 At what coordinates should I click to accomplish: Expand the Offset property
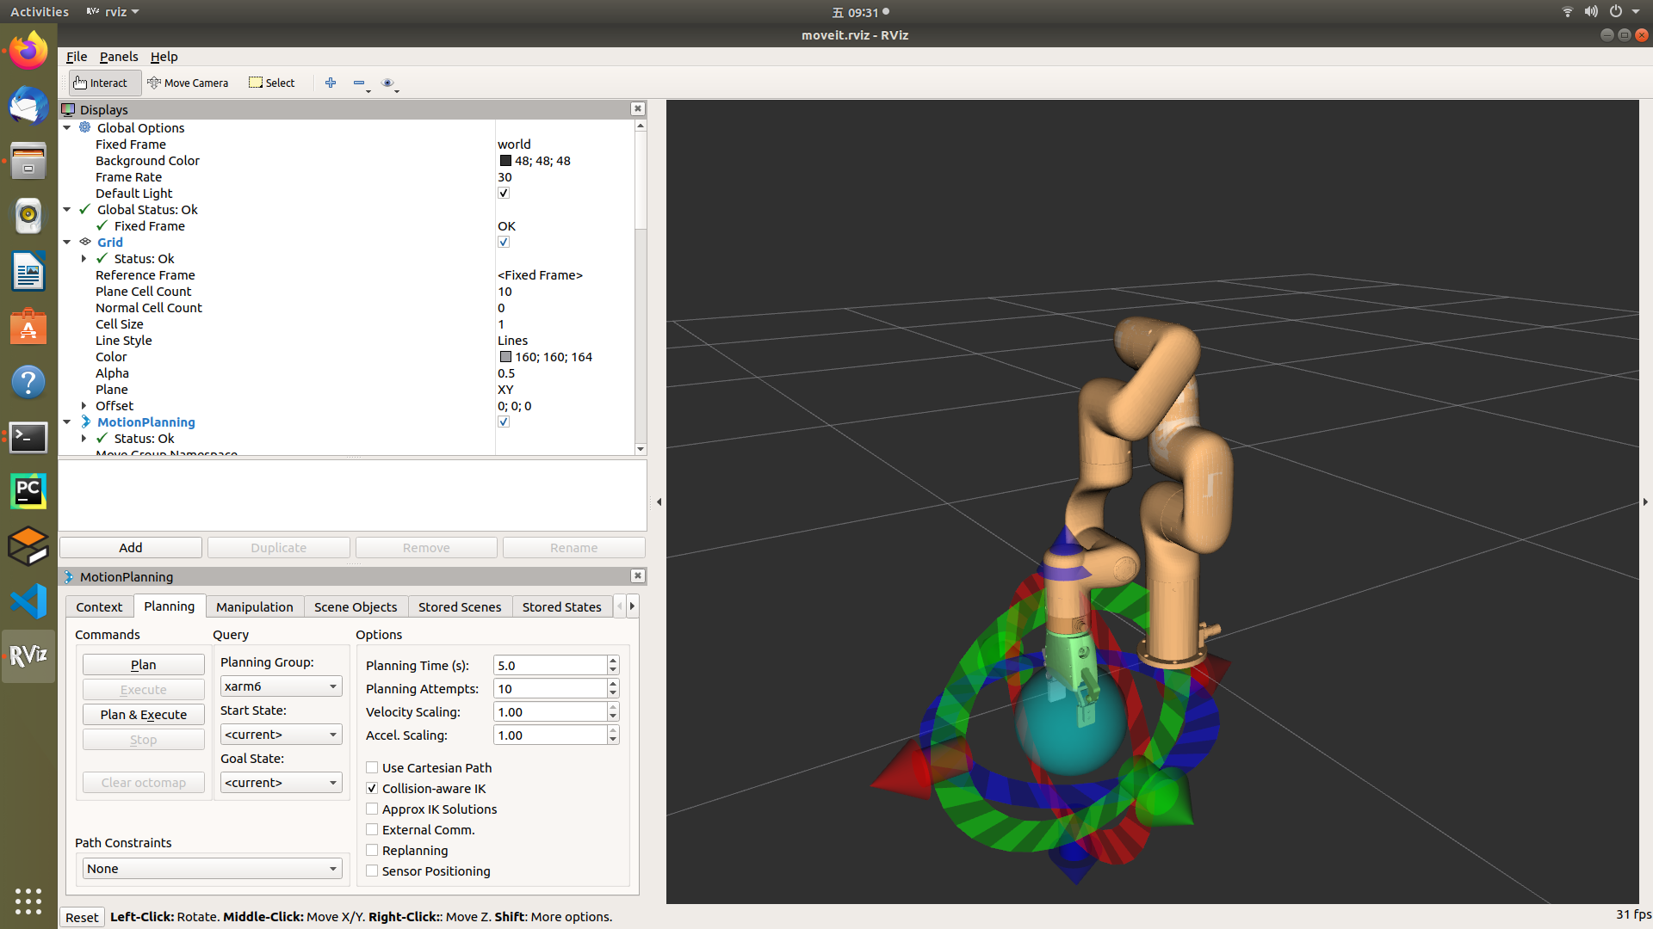pos(84,405)
